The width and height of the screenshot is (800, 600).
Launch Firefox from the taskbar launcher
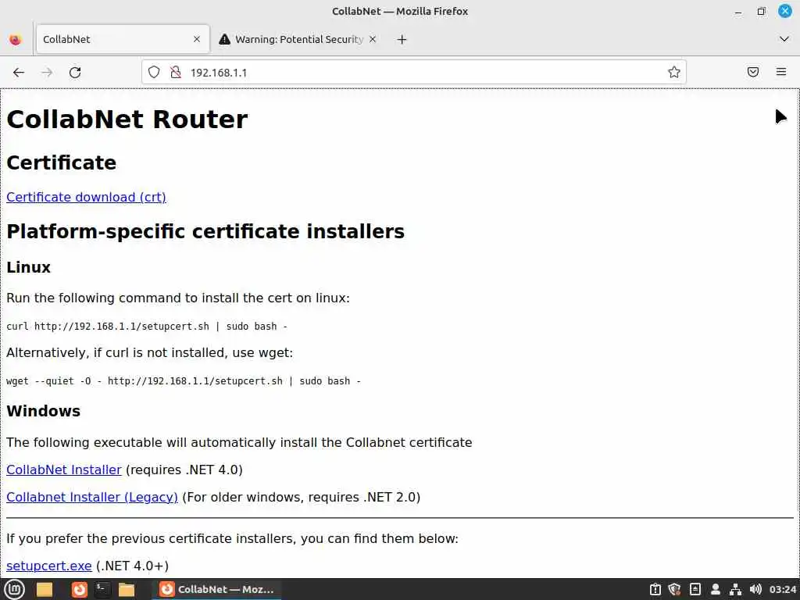click(x=79, y=589)
